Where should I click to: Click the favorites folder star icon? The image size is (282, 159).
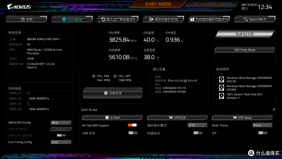[x=192, y=19]
